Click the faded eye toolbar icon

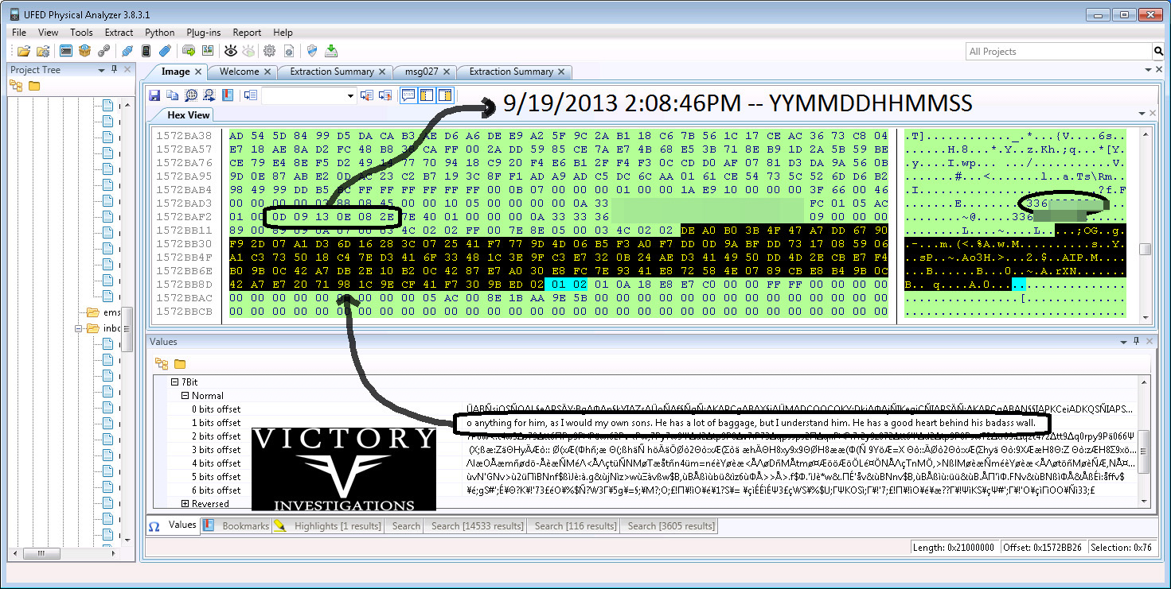[249, 51]
